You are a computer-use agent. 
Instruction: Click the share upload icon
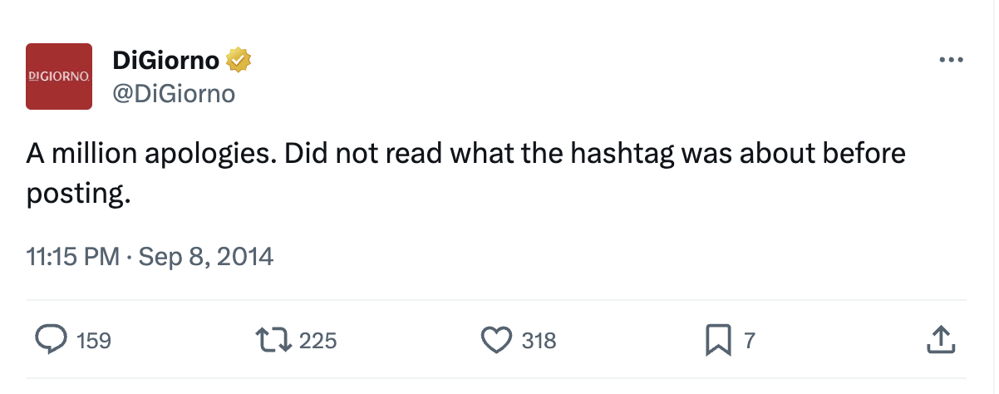[939, 339]
